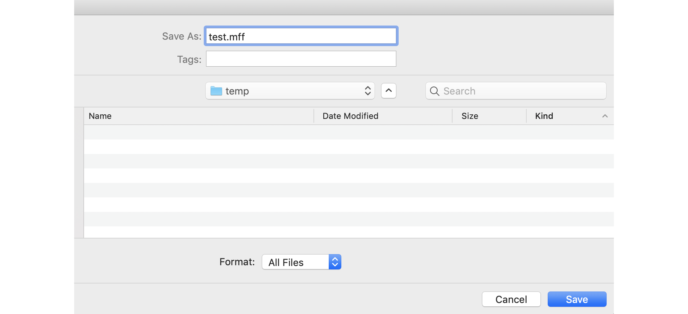Click the up-down arrows in the temp popup

click(368, 91)
